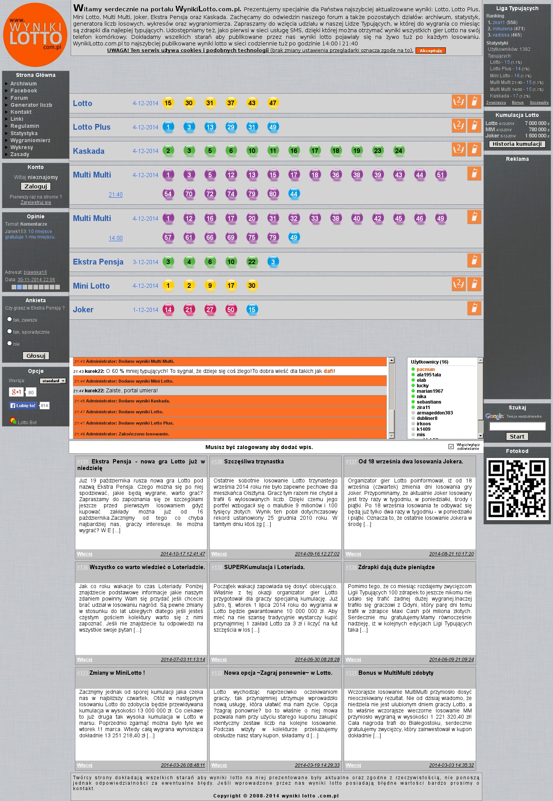Click the 14:00 Multi Multi time link

116,238
